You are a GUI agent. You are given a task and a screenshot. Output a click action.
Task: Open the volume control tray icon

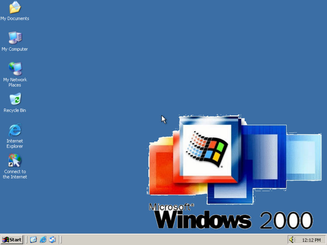[x=292, y=240]
